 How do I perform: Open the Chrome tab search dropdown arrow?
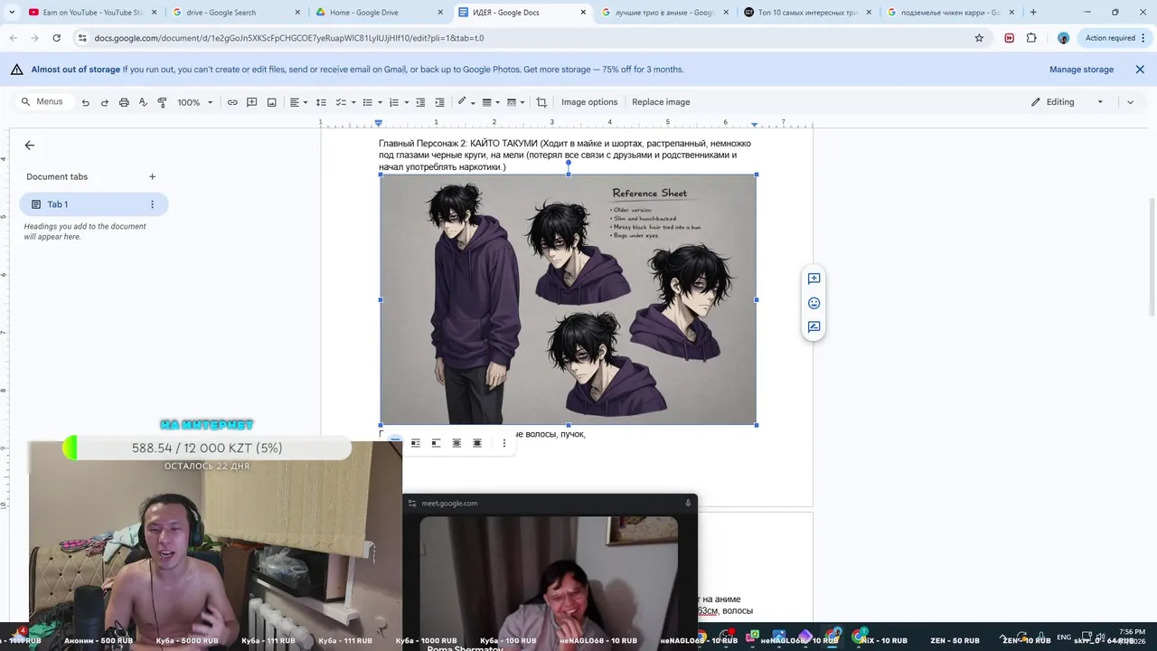coord(11,12)
